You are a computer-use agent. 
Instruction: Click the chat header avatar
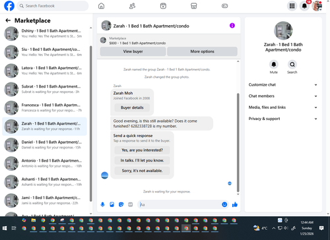(106, 26)
